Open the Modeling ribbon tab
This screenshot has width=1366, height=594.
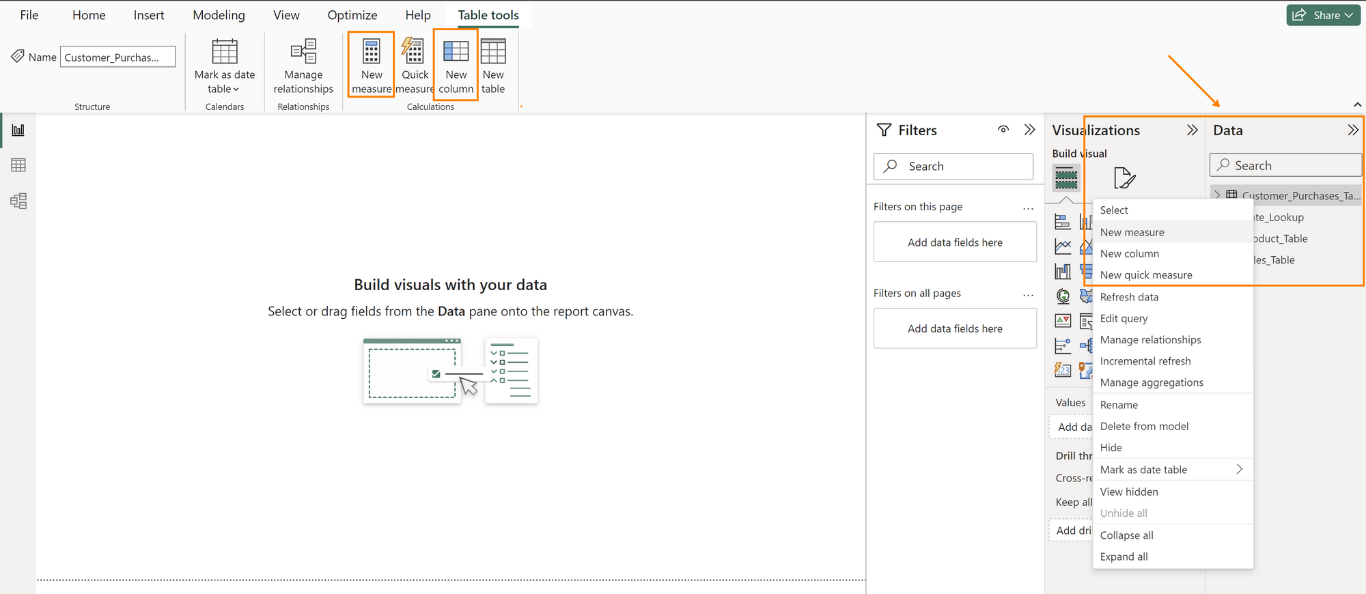[x=219, y=15]
